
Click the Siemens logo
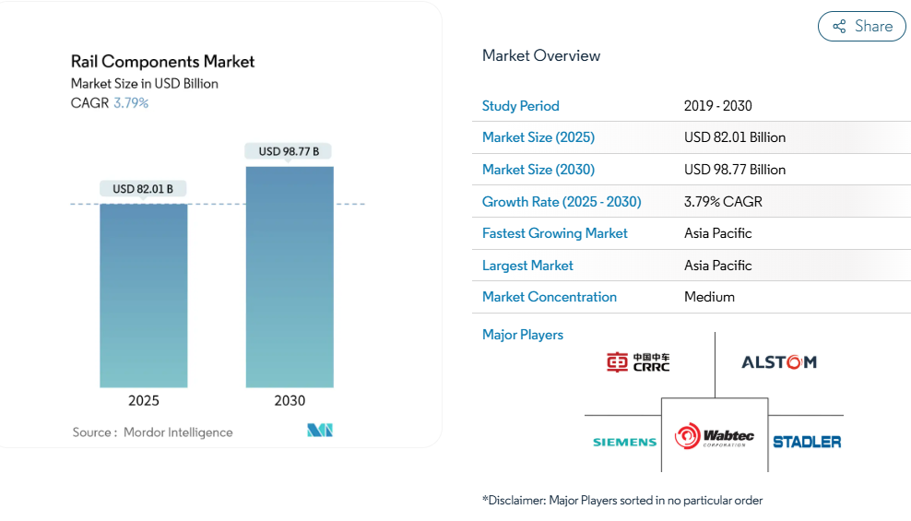pos(624,442)
